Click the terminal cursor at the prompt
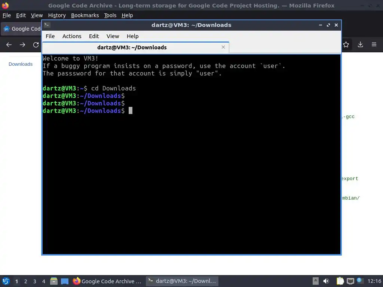The height and width of the screenshot is (287, 383). point(131,111)
